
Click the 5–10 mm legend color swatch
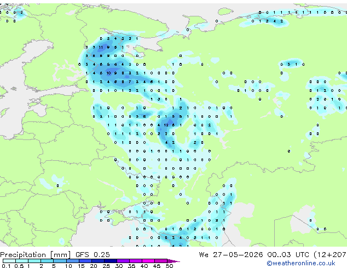pos(60,261)
